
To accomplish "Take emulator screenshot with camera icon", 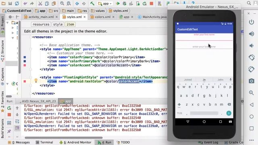I will coord(252,81).
